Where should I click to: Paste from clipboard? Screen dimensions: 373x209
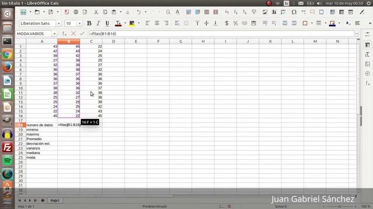pos(114,12)
